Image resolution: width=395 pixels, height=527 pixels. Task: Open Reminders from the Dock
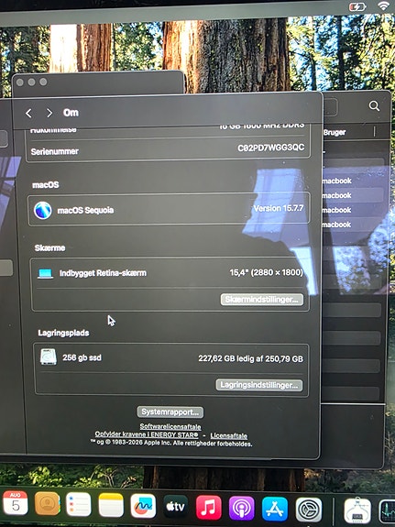(79, 504)
